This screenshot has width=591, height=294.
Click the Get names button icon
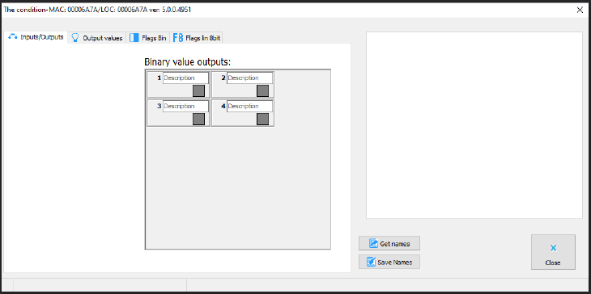click(x=373, y=244)
